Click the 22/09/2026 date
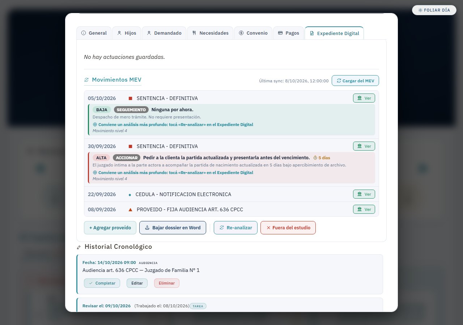The width and height of the screenshot is (463, 325). [x=102, y=194]
